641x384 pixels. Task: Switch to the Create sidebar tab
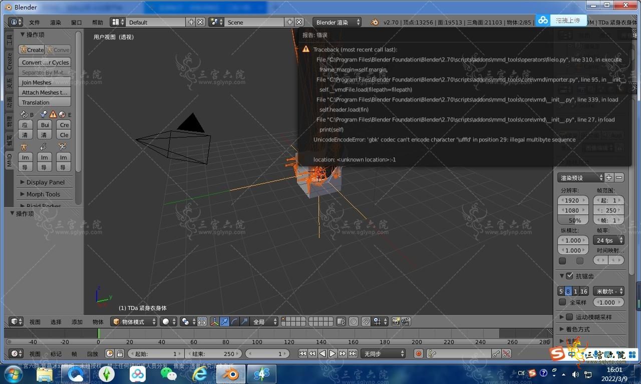coord(9,61)
